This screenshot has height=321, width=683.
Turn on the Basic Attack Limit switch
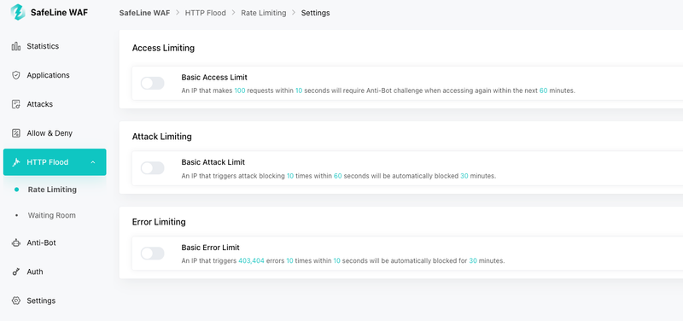pos(153,168)
